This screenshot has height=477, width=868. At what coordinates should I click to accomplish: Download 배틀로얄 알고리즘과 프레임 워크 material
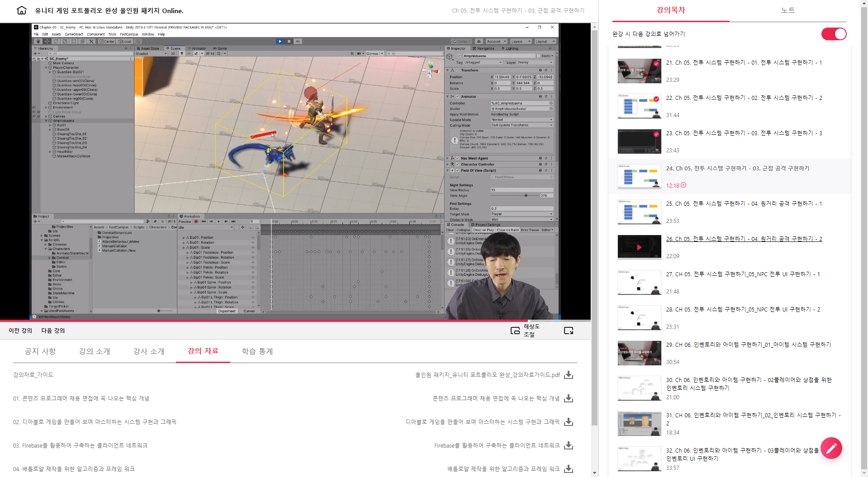click(x=569, y=469)
